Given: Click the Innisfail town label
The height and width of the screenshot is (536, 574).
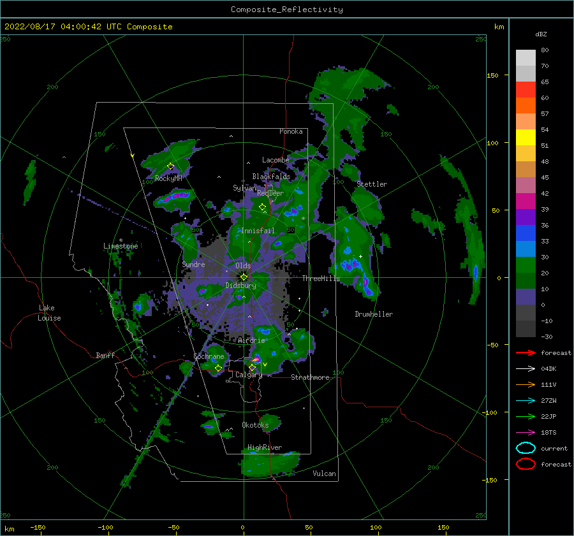Looking at the screenshot, I should point(258,231).
